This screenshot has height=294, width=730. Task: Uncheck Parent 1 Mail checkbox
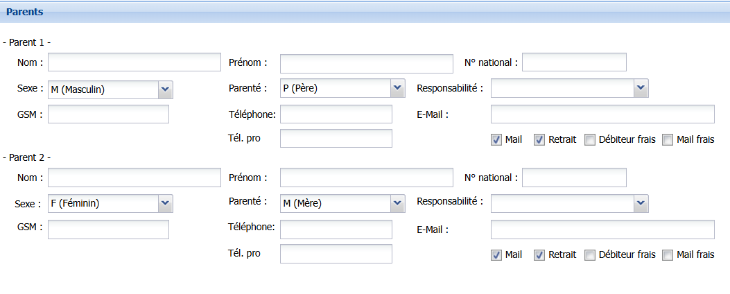[x=496, y=140]
